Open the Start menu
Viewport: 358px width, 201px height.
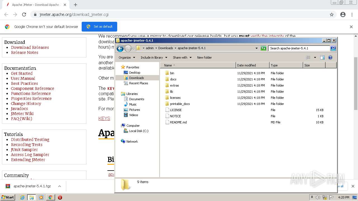(8, 197)
